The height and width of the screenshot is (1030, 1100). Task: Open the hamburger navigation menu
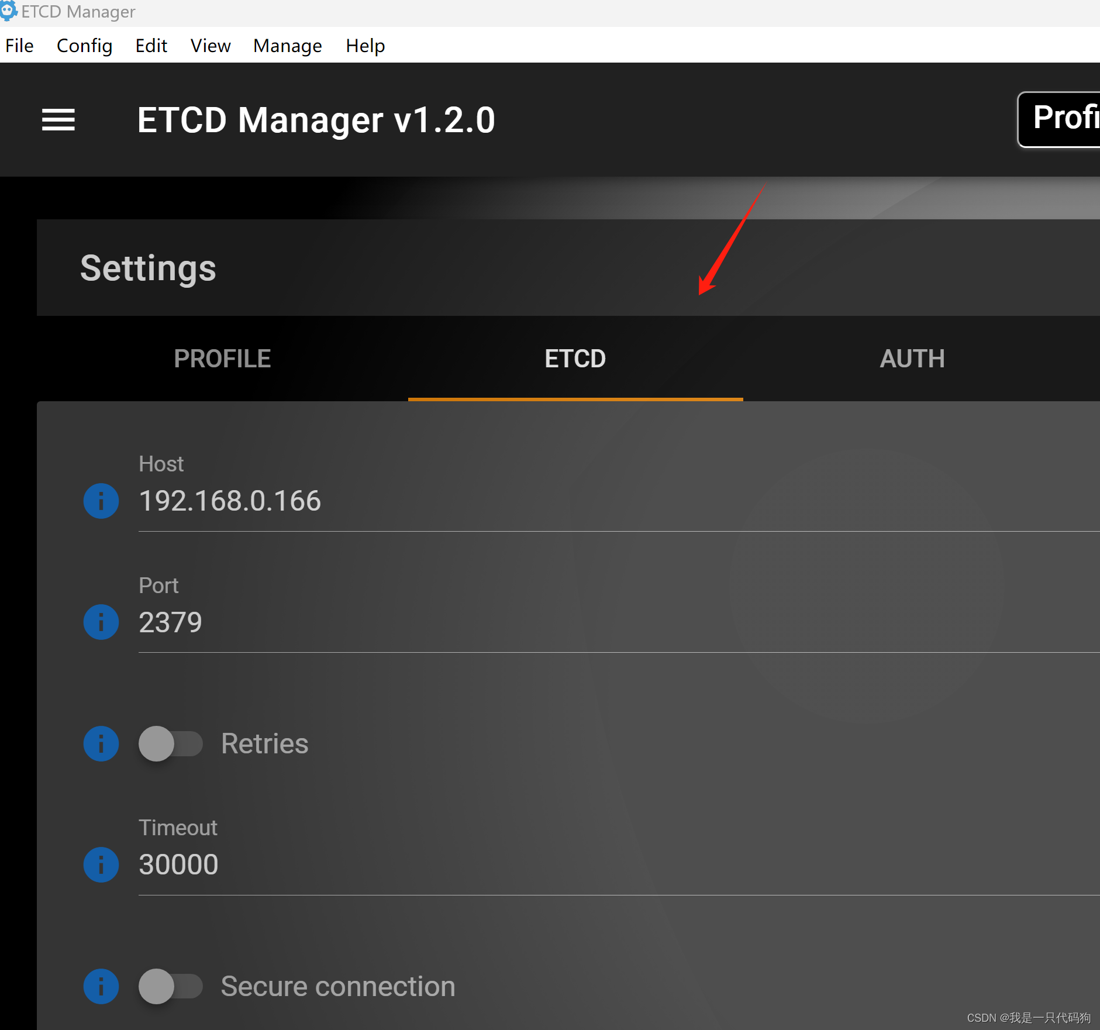[58, 119]
